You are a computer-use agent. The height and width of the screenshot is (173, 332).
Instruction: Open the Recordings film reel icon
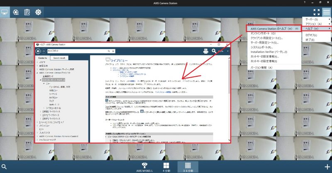click(x=16, y=12)
